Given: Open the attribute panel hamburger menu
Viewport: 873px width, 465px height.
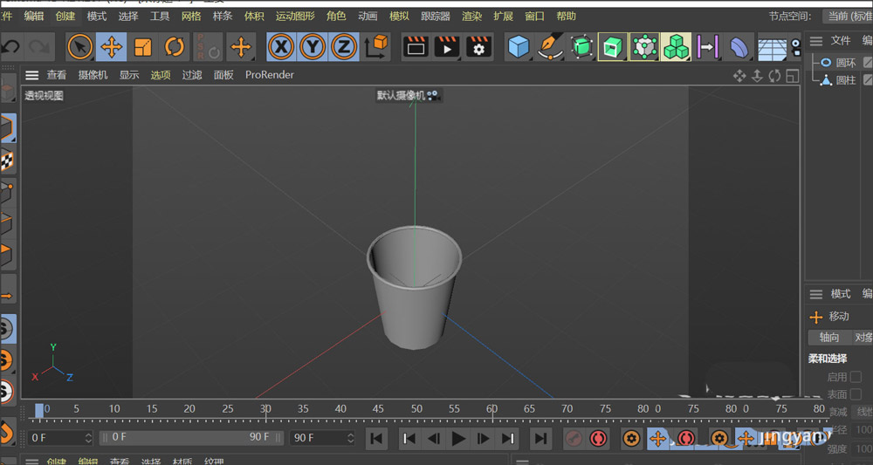Looking at the screenshot, I should (x=816, y=294).
